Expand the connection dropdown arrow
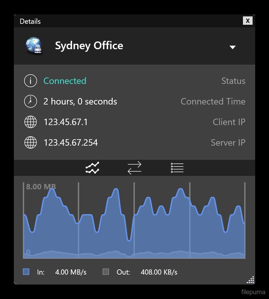This screenshot has width=269, height=299. tap(232, 47)
